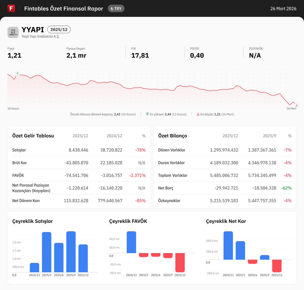Click the Net Dönem Karı value 115.832.628
Image resolution: width=304 pixels, height=290 pixels.
point(76,201)
